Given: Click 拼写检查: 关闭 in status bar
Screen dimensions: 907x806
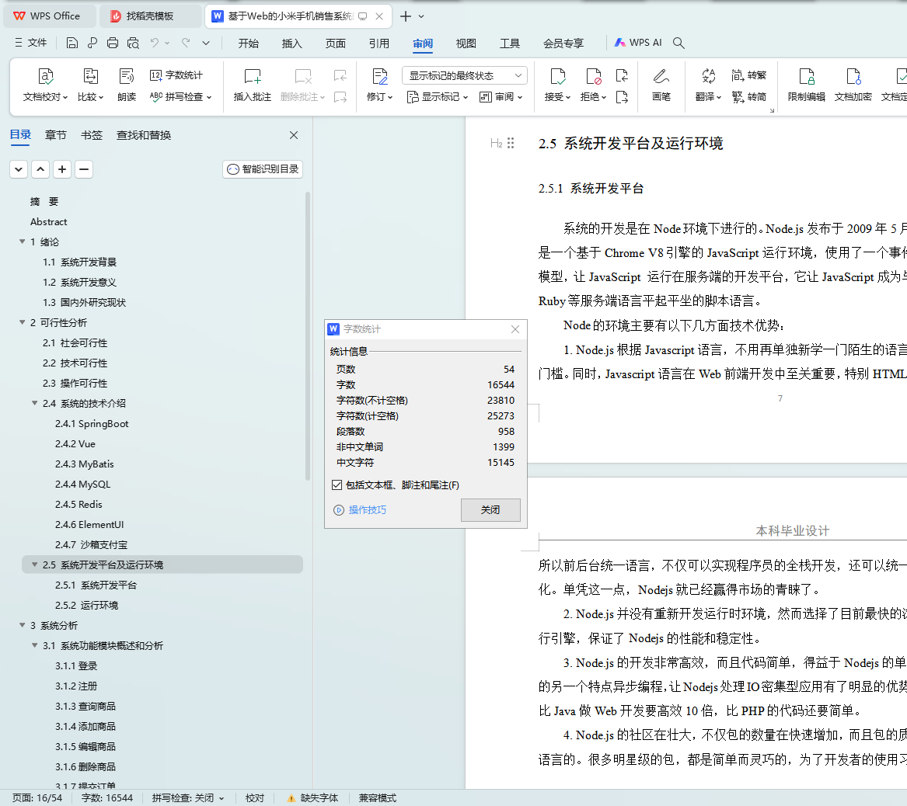Looking at the screenshot, I should click(188, 798).
